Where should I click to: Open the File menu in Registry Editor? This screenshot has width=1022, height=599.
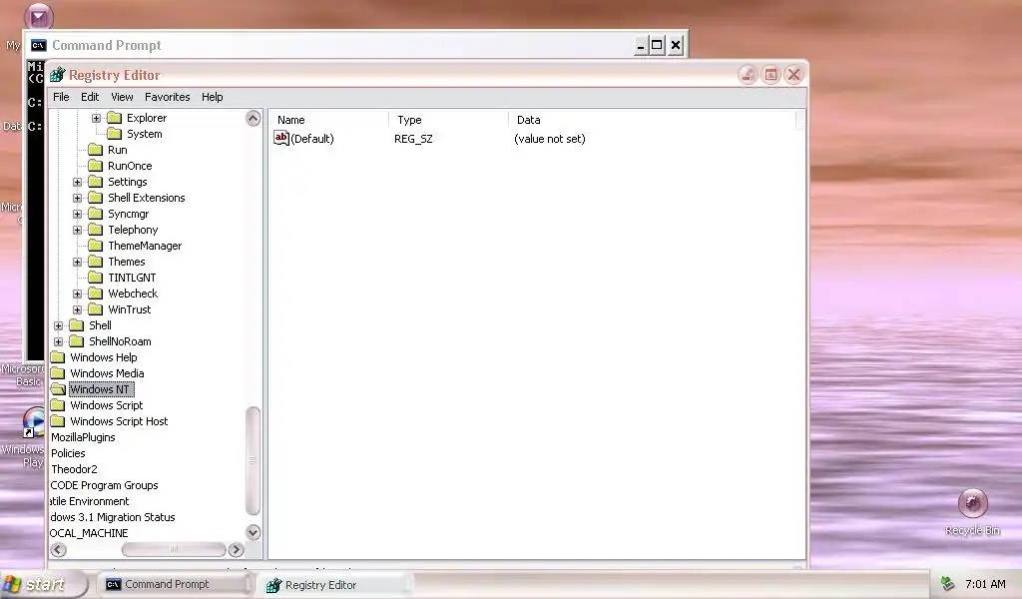coord(61,97)
